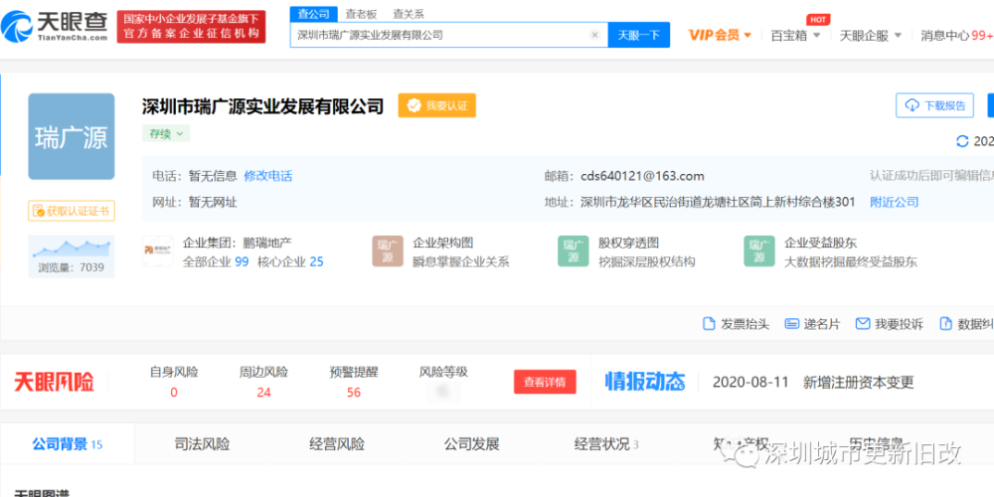Select the 司法风险 tab
This screenshot has width=994, height=497.
click(x=202, y=443)
